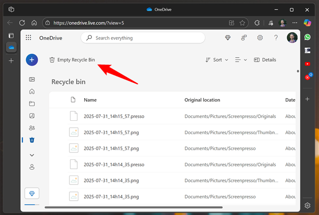
Task: Click the split screen icon in address bar
Action: tap(231, 23)
